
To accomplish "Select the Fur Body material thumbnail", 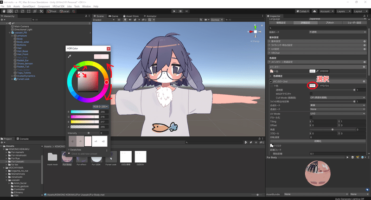I will [67, 157].
